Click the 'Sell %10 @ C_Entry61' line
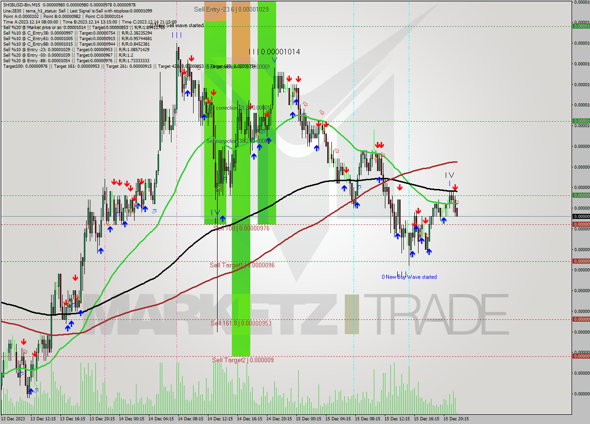The width and height of the screenshot is (590, 424). 77,38
